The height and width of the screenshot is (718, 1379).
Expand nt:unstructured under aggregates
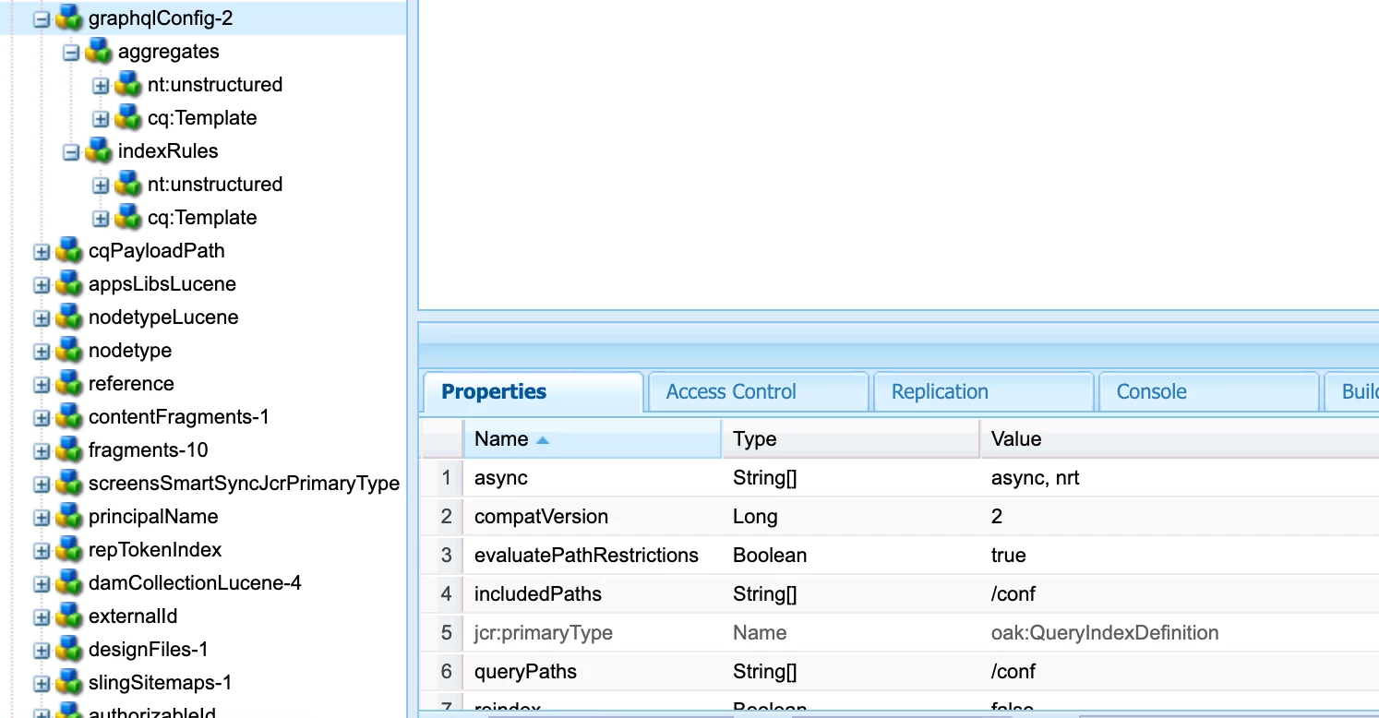[101, 86]
